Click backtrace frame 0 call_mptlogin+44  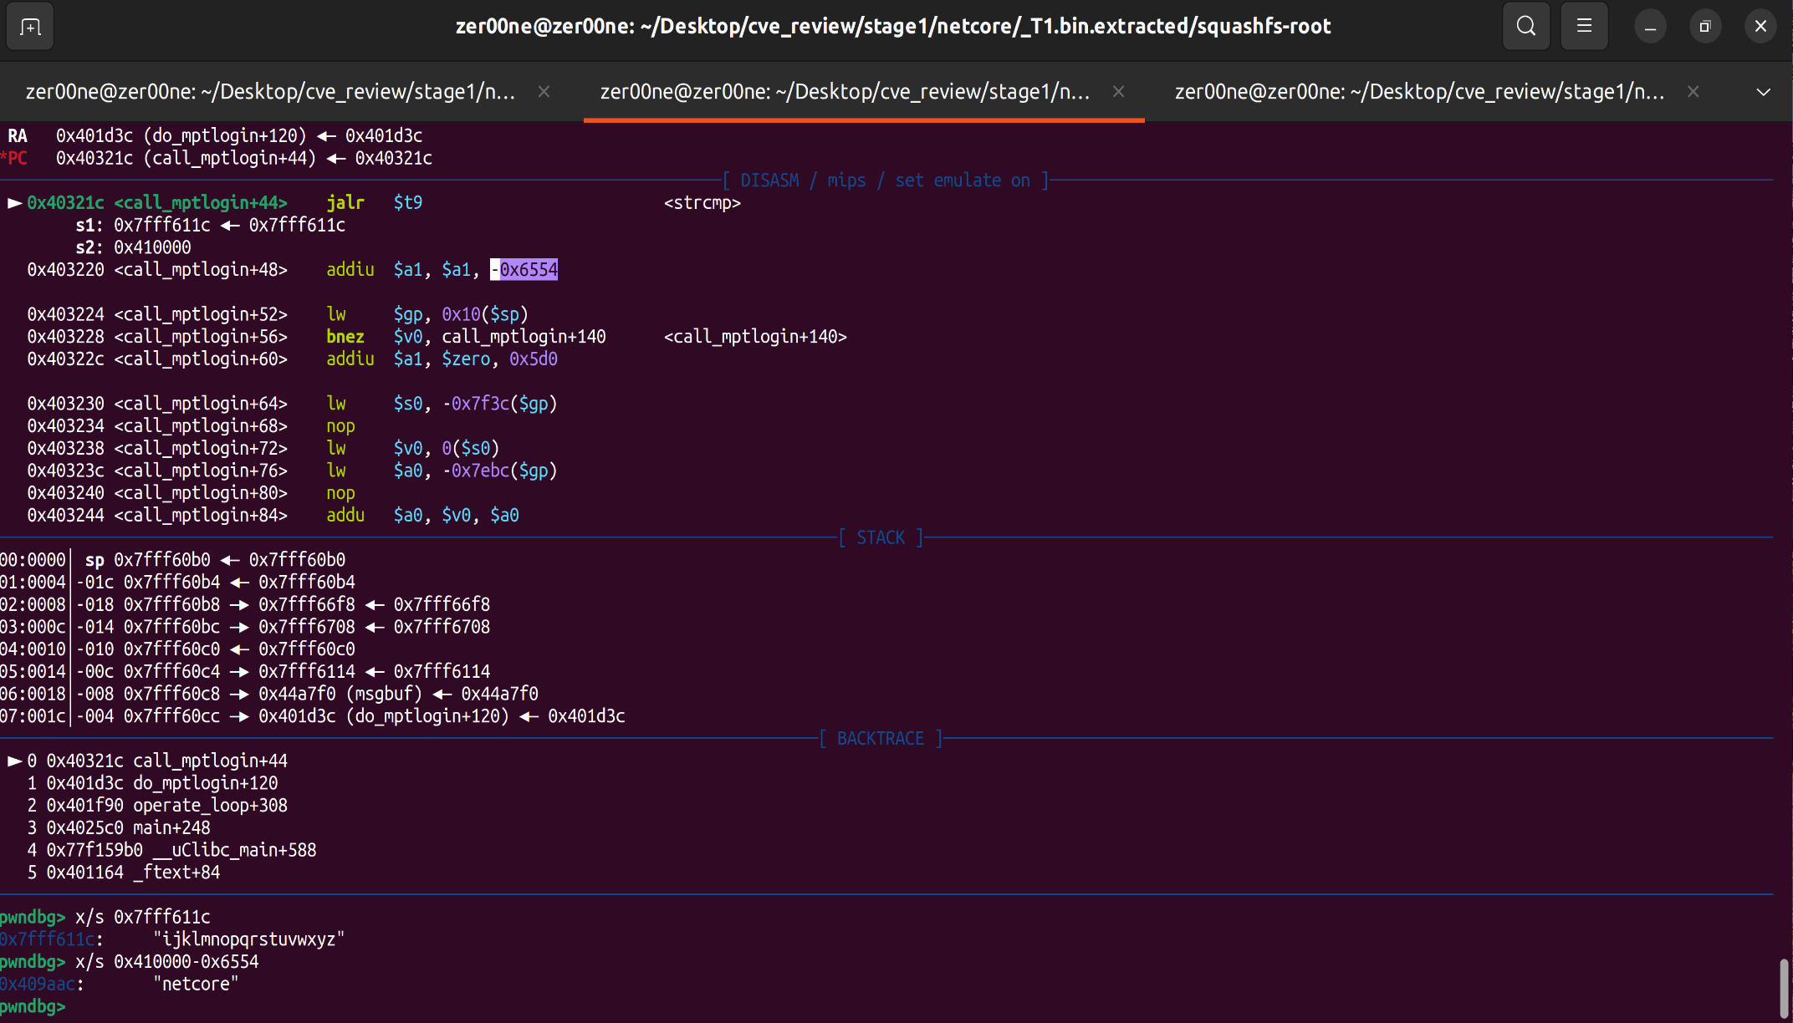[148, 761]
